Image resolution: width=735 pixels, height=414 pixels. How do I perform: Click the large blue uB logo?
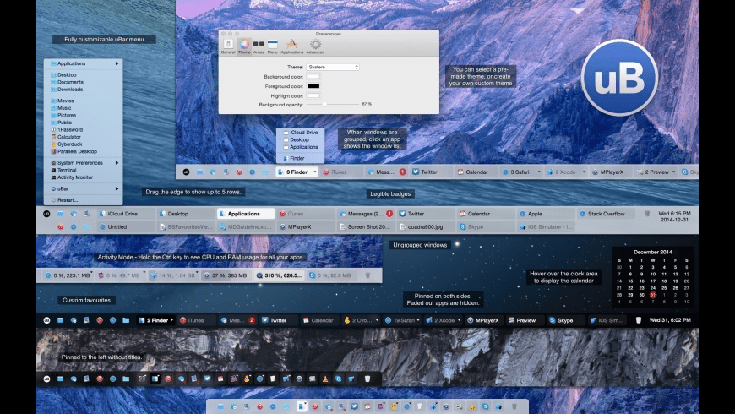tap(619, 78)
